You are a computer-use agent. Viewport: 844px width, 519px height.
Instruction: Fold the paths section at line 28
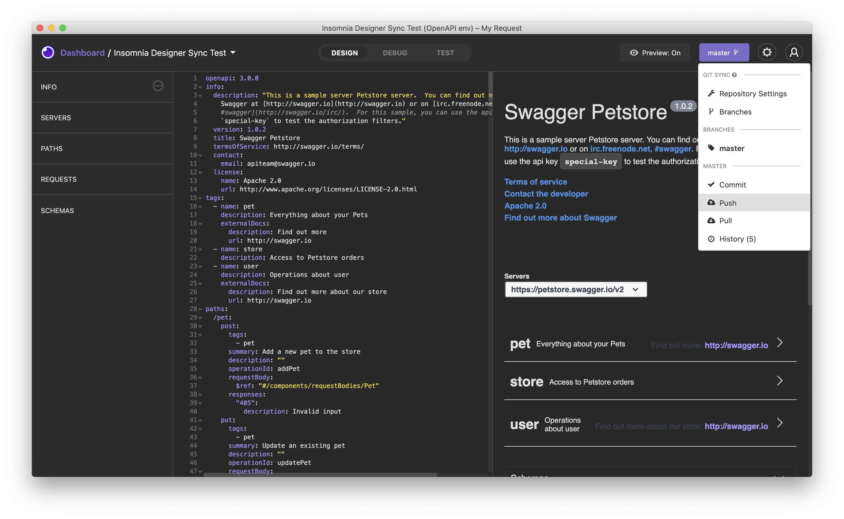(x=200, y=309)
